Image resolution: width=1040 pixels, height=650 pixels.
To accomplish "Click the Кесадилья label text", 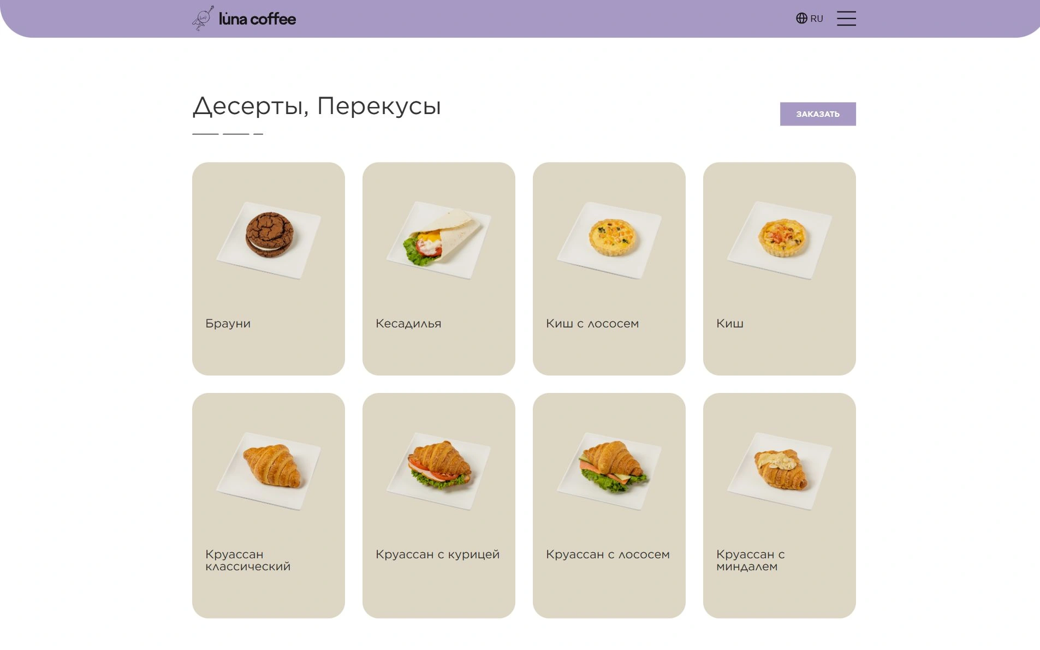I will [x=408, y=324].
